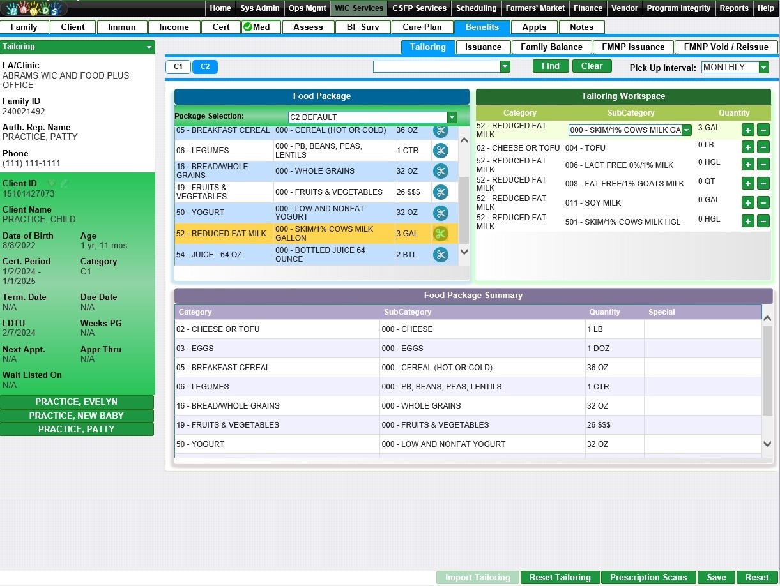Open the Package Selection dropdown
Image resolution: width=780 pixels, height=586 pixels.
(x=452, y=117)
